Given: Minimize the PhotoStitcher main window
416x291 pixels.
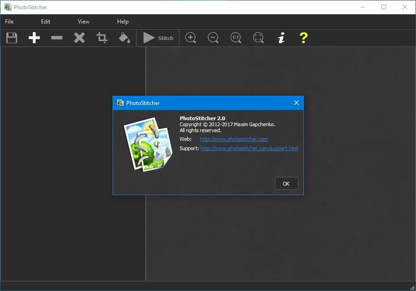Looking at the screenshot, I should click(363, 7).
